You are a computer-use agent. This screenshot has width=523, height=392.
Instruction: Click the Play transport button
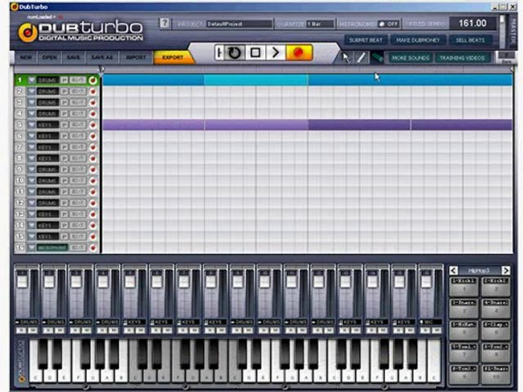click(276, 53)
